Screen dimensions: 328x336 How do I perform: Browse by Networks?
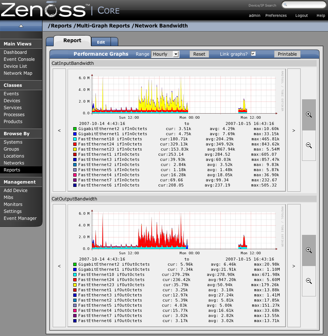(14, 163)
